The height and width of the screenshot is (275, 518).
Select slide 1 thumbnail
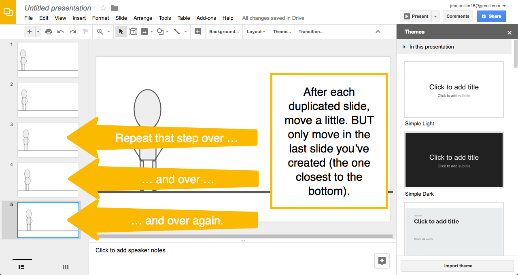tap(48, 60)
